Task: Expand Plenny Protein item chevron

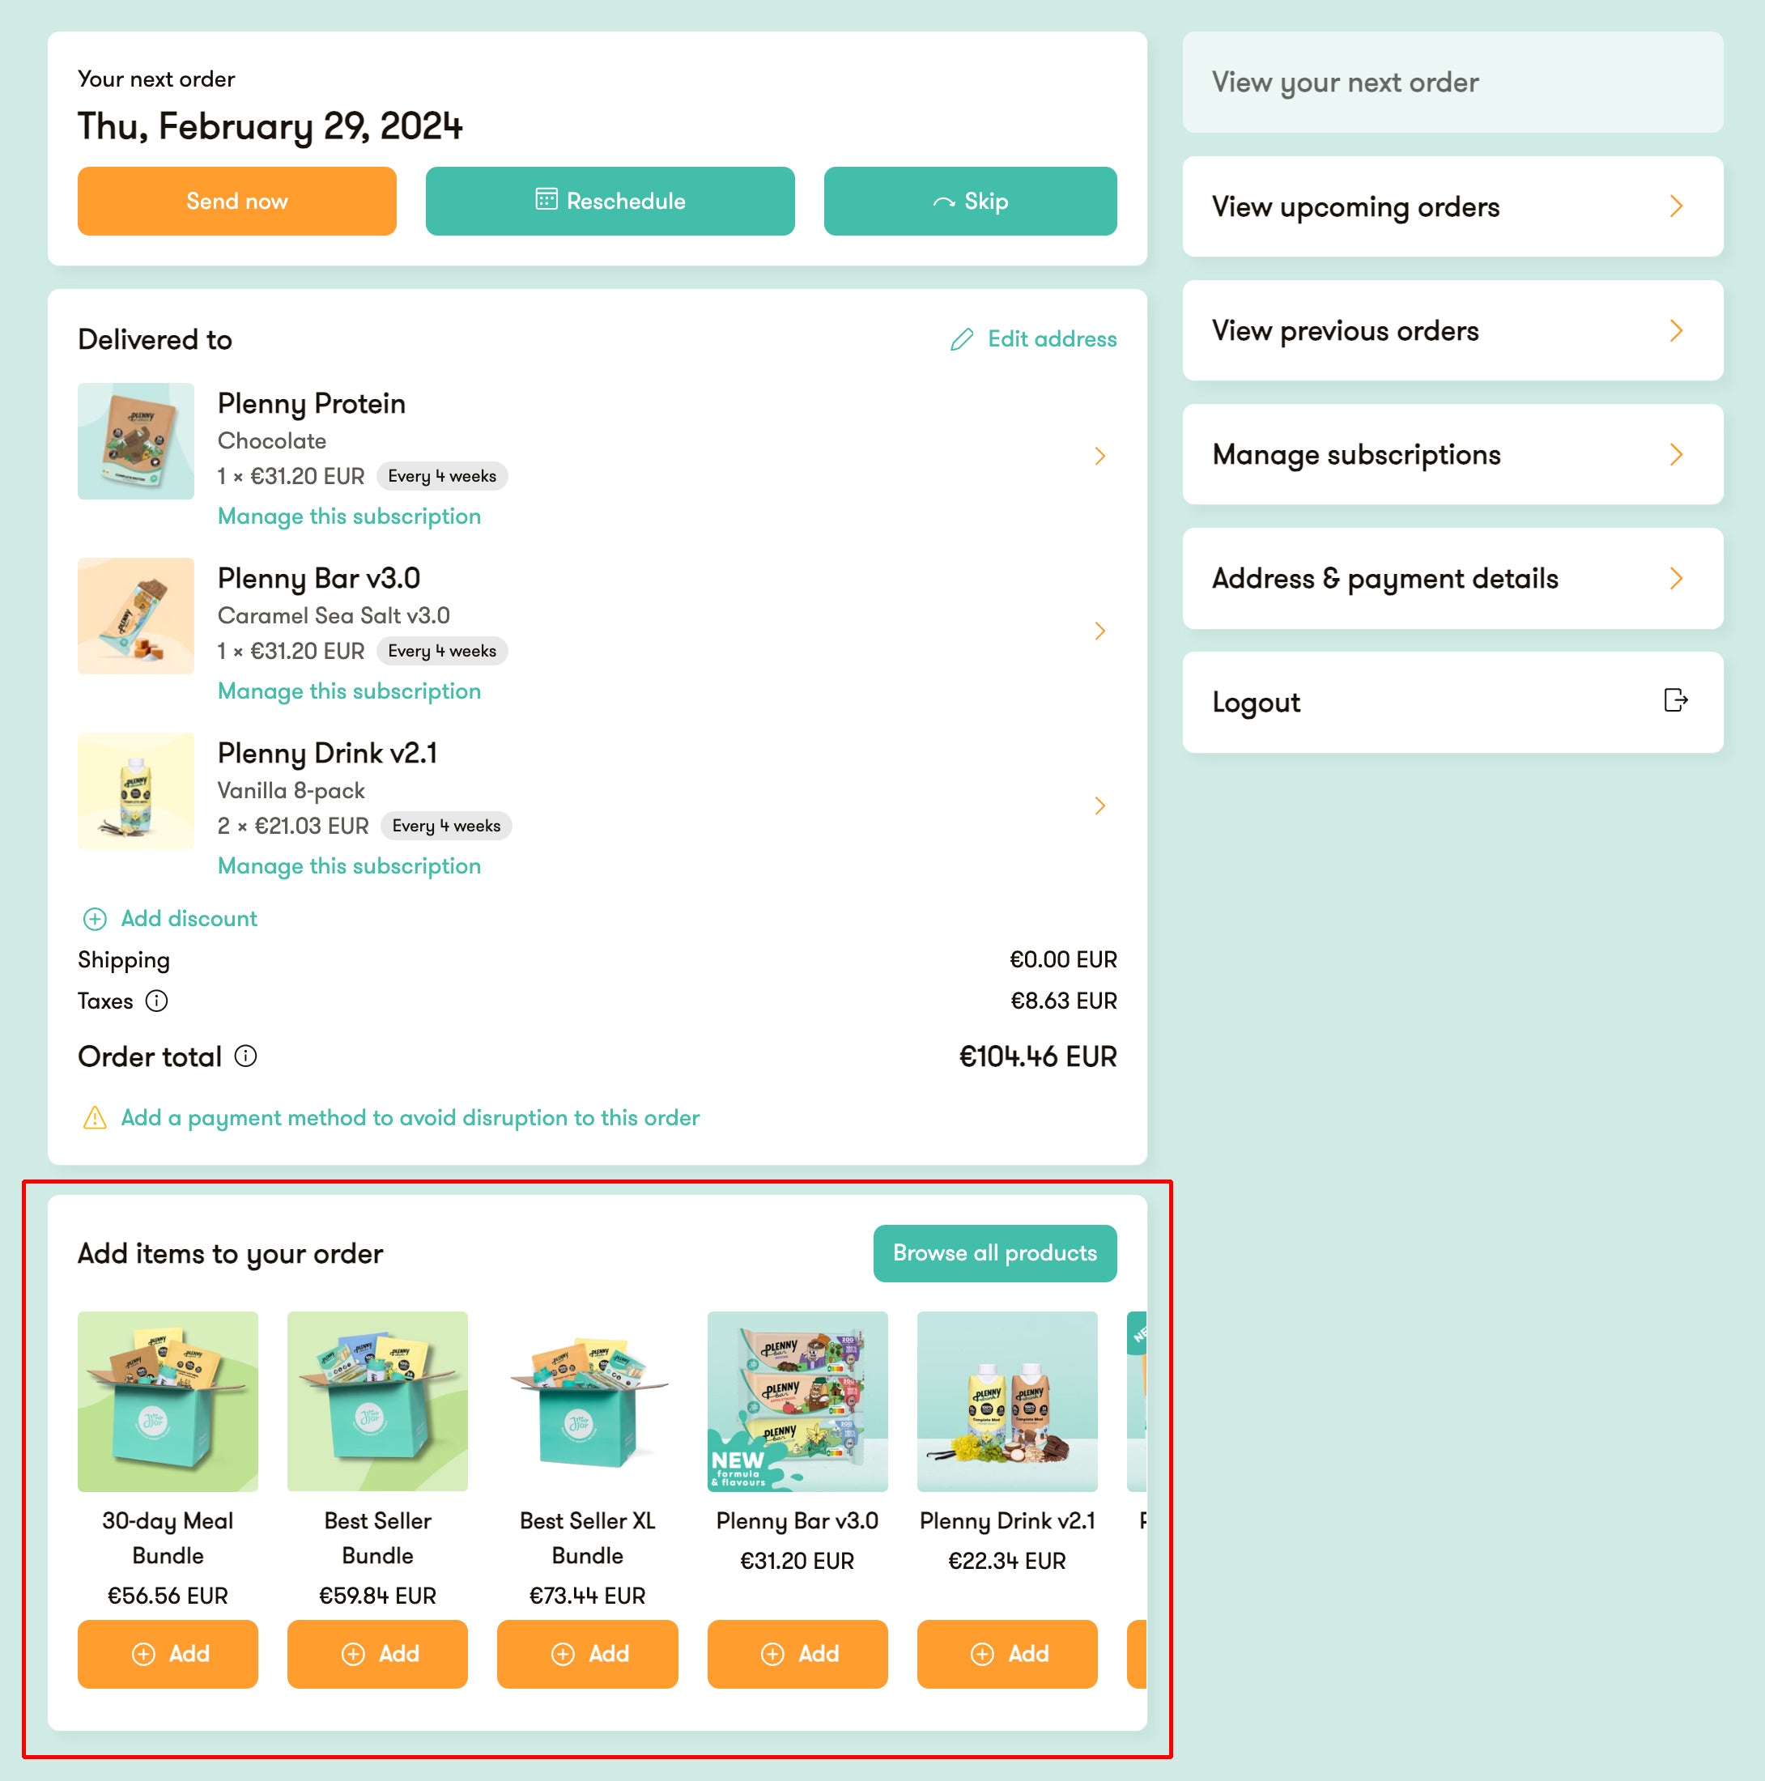Action: tap(1099, 457)
